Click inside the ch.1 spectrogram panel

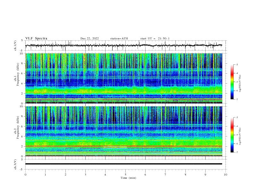(124, 78)
